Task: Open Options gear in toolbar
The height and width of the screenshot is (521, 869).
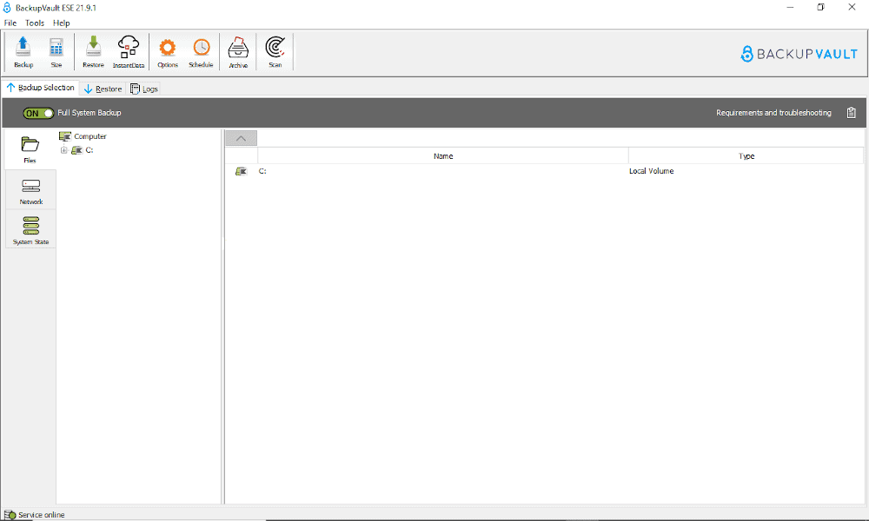Action: (168, 51)
